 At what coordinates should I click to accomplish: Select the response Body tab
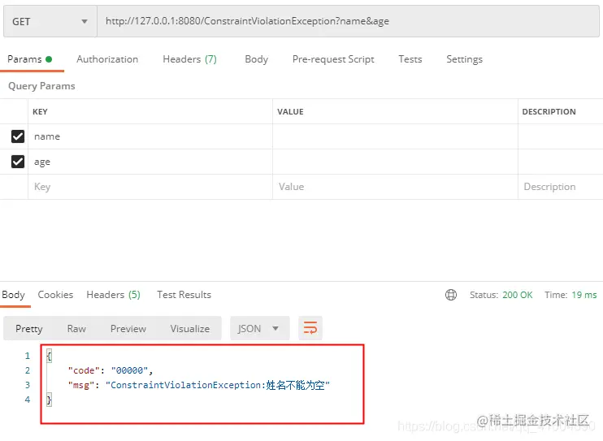pos(14,295)
